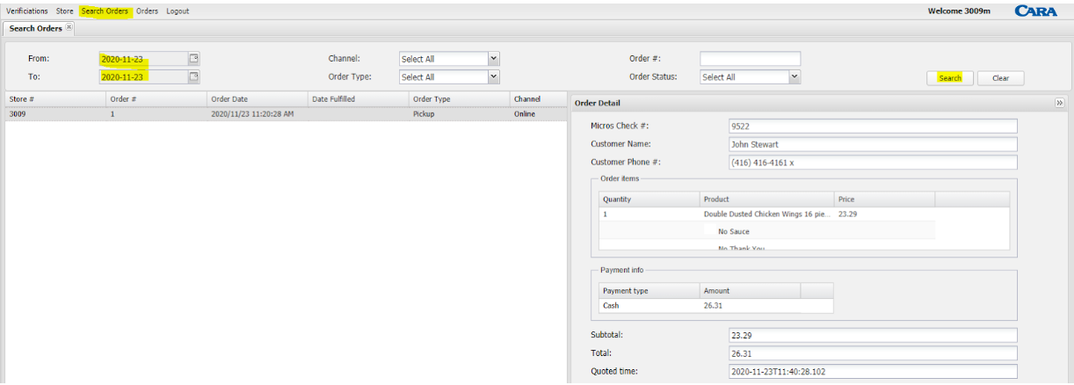This screenshot has height=385, width=1074.
Task: Sort by Order Type column header
Action: pos(459,99)
